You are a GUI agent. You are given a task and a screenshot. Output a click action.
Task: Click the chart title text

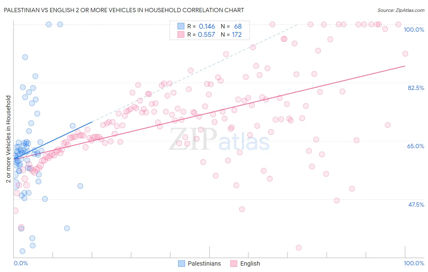[124, 10]
